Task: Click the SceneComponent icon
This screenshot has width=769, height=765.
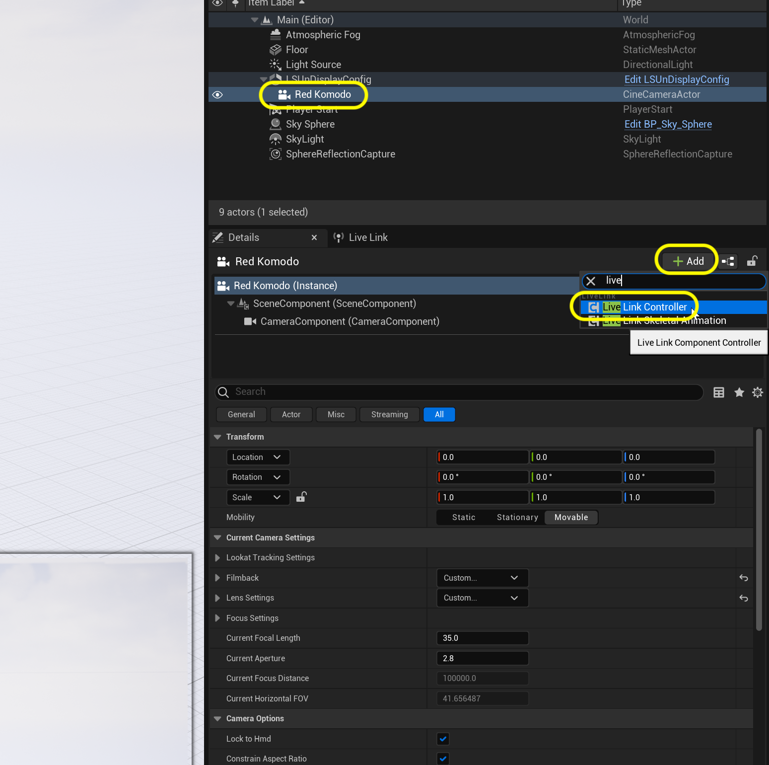Action: coord(243,303)
